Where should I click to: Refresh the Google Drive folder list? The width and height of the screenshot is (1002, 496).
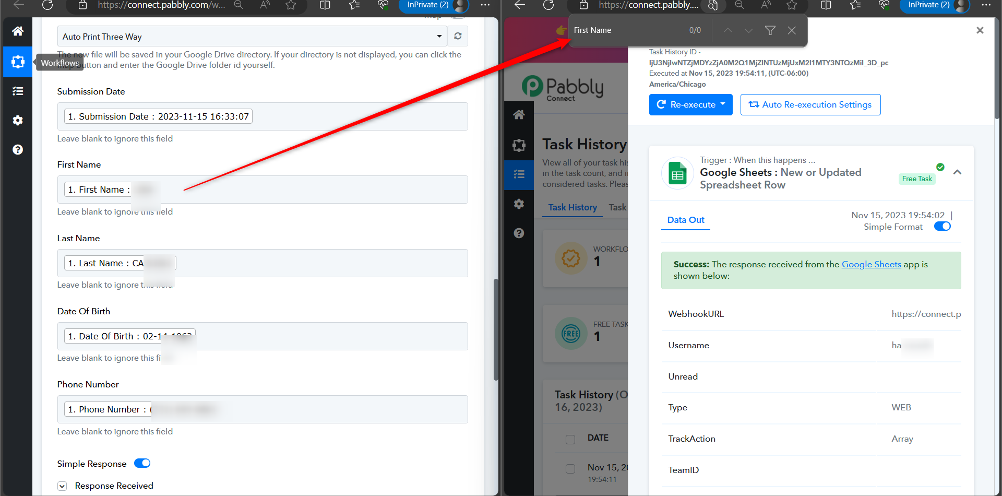pos(458,36)
